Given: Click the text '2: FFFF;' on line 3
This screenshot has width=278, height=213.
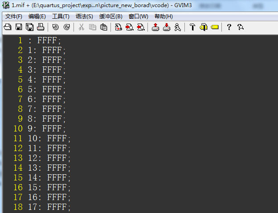Looking at the screenshot, I should point(47,60).
